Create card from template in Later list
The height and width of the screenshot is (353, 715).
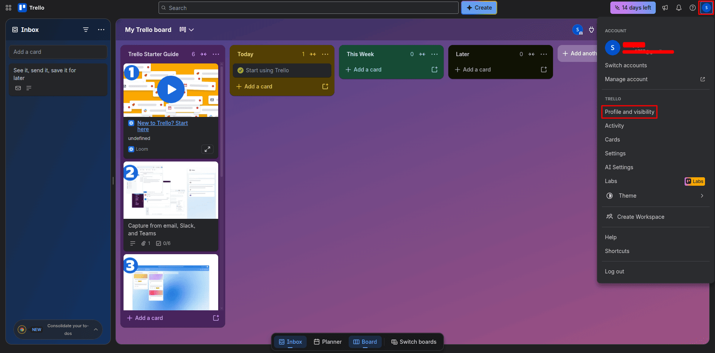coord(544,70)
